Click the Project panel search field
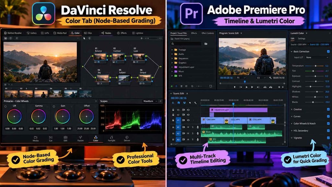The width and height of the screenshot is (332, 187). click(x=186, y=44)
